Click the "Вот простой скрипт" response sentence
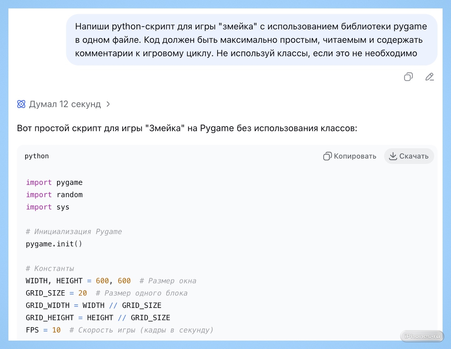The image size is (451, 349). tap(187, 128)
